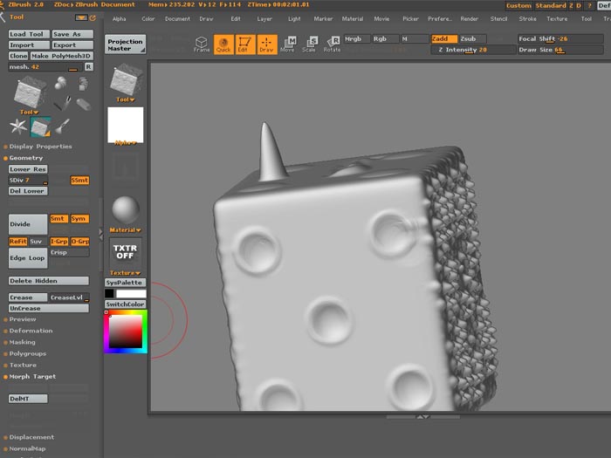This screenshot has width=611, height=458.
Task: Click the question mark help icon
Action: pyautogui.click(x=589, y=5)
